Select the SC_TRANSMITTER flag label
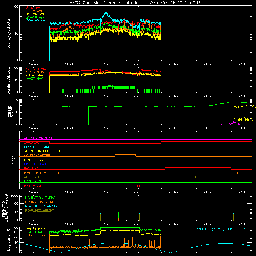The image size is (256, 256). pyautogui.click(x=37, y=155)
